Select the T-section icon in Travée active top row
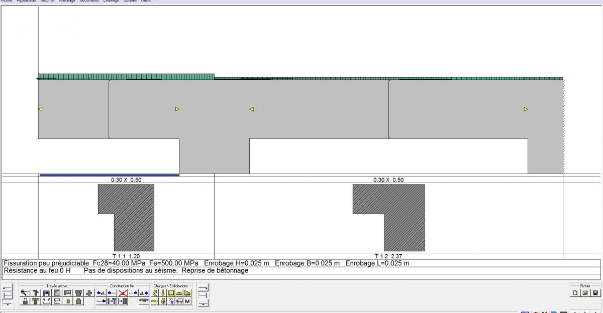This screenshot has width=603, height=313. (x=35, y=293)
